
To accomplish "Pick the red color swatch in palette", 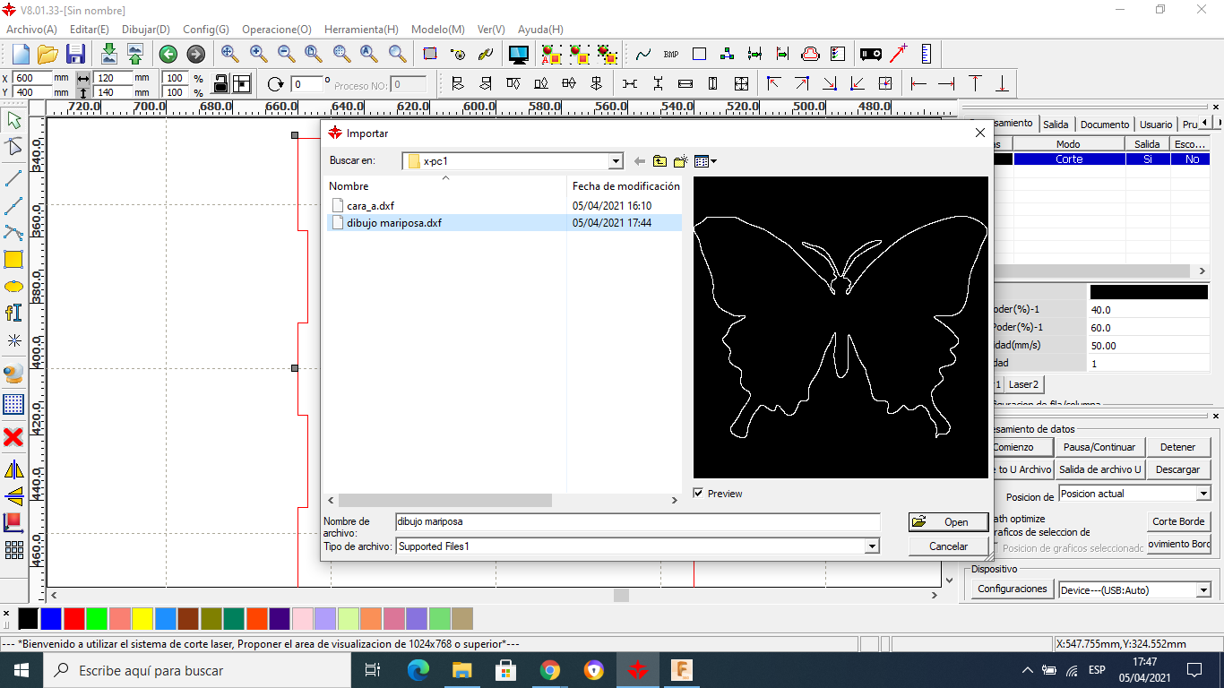I will 74,618.
